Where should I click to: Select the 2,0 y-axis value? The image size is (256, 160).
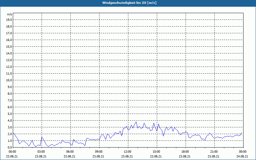pyautogui.click(x=10, y=134)
